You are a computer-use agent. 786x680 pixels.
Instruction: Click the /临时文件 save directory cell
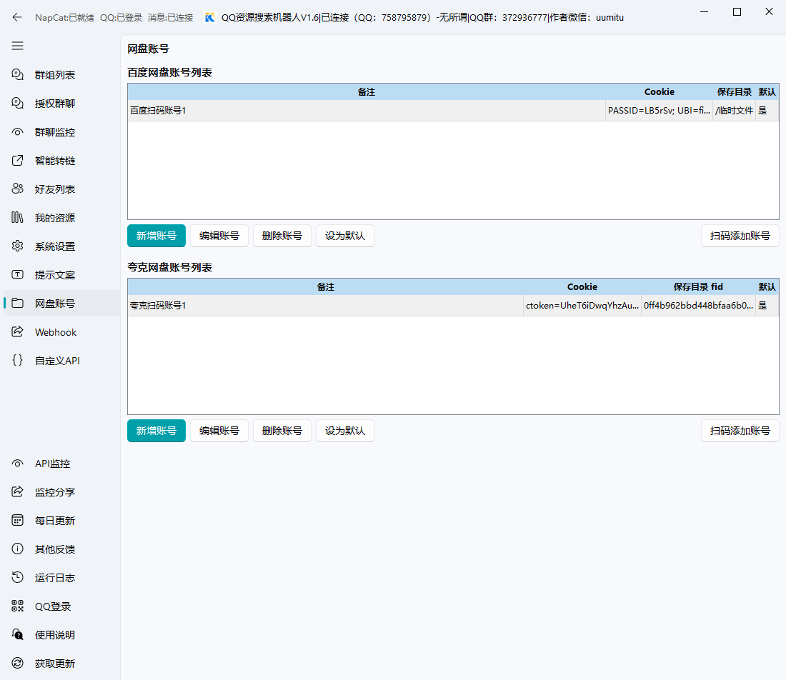pyautogui.click(x=734, y=110)
